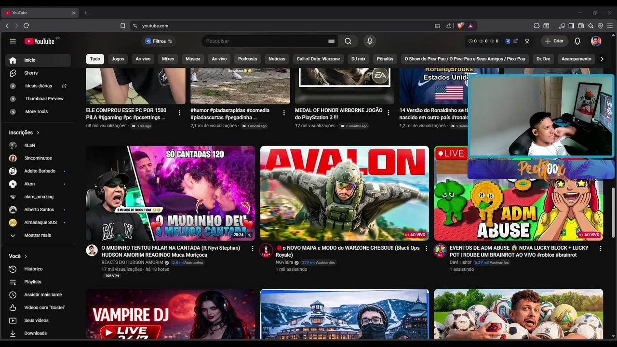Select the Mixes chip
Screen dimensions: 617x347
tap(168, 59)
